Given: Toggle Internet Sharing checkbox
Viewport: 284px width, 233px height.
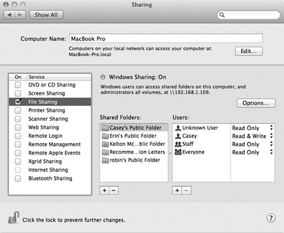Looking at the screenshot, I should [18, 170].
